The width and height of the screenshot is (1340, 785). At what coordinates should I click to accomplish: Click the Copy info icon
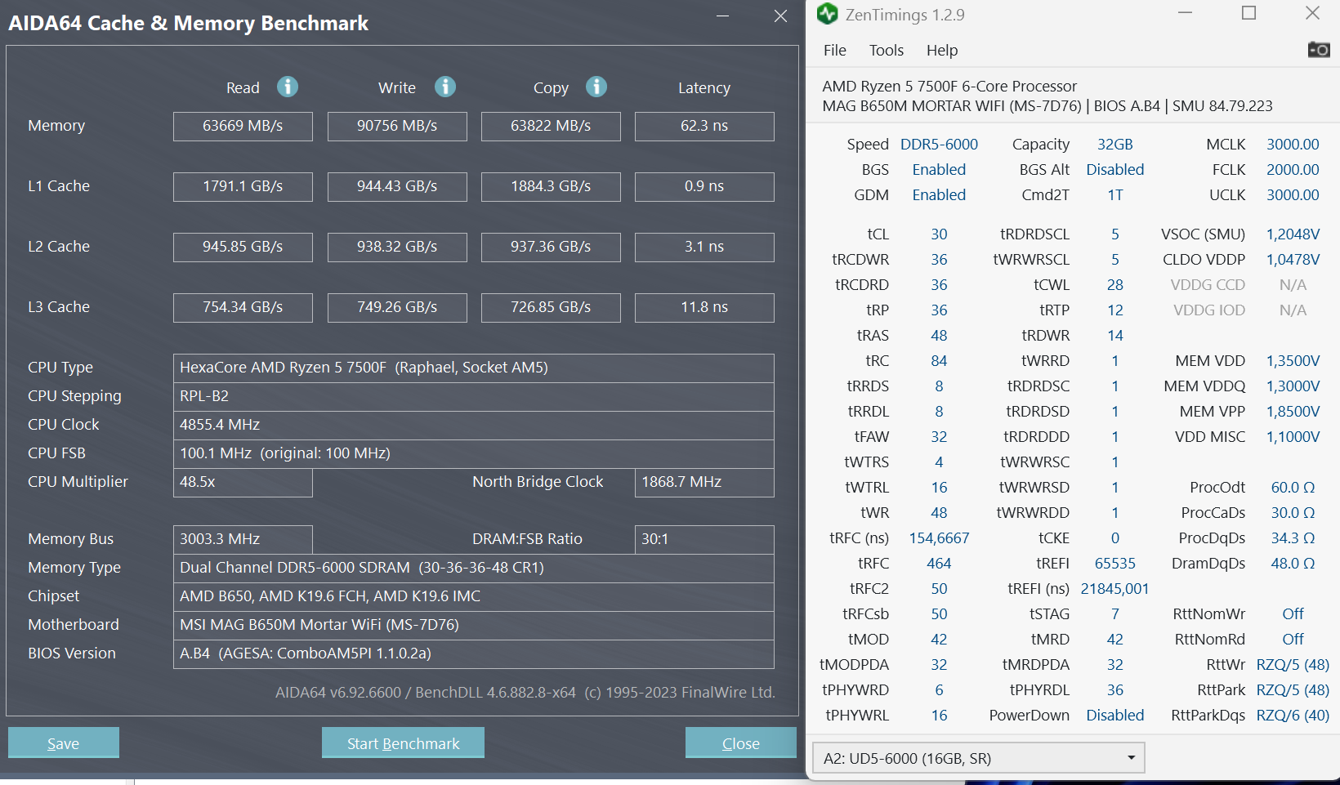596,87
